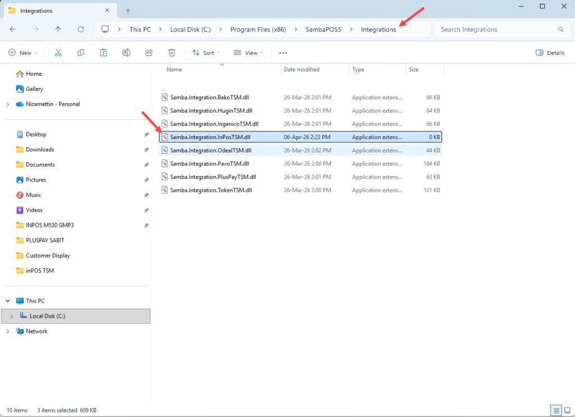
Task: Click the Delete trash icon
Action: (x=172, y=53)
